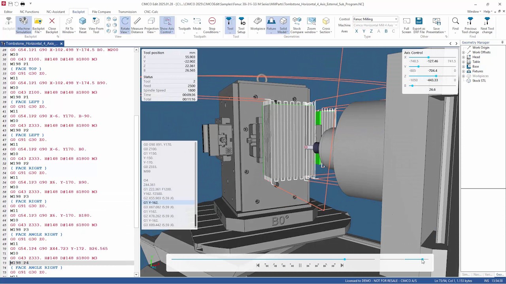Open the Cross Section dropdown
The width and height of the screenshot is (506, 284).
[326, 25]
